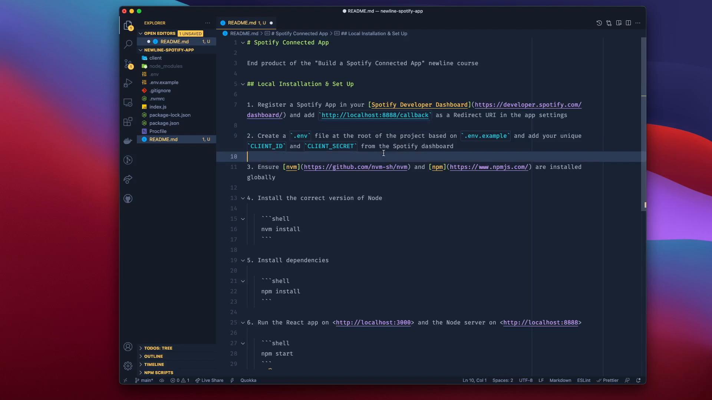Image resolution: width=712 pixels, height=400 pixels.
Task: Click the editor vertical scrollbar
Action: click(643, 124)
